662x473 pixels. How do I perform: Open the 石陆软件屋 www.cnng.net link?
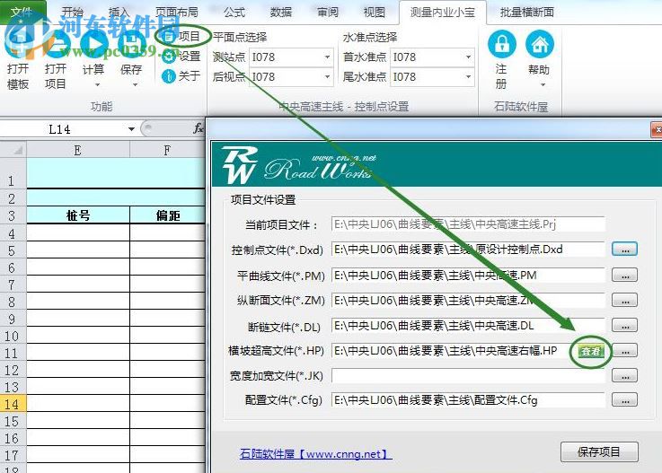tap(315, 454)
